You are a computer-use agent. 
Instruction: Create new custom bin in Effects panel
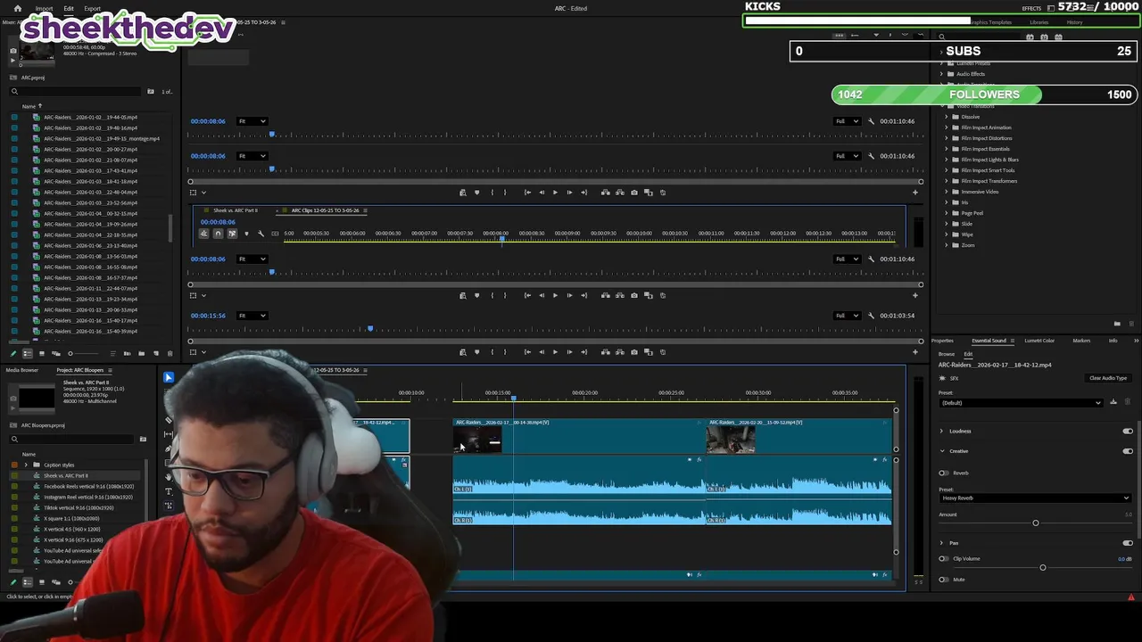coord(1117,324)
